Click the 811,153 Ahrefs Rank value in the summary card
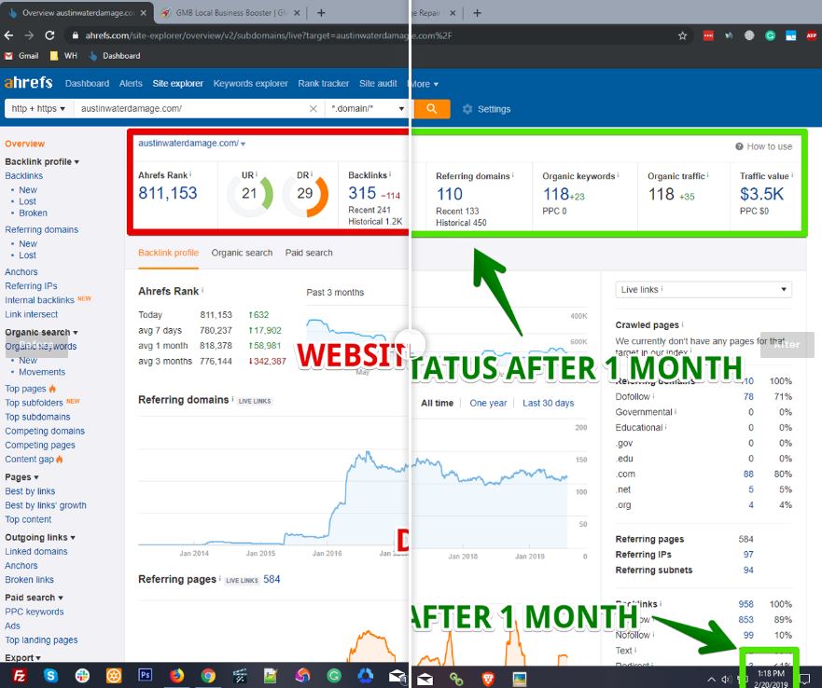Screen dimensions: 822x688 coord(168,193)
